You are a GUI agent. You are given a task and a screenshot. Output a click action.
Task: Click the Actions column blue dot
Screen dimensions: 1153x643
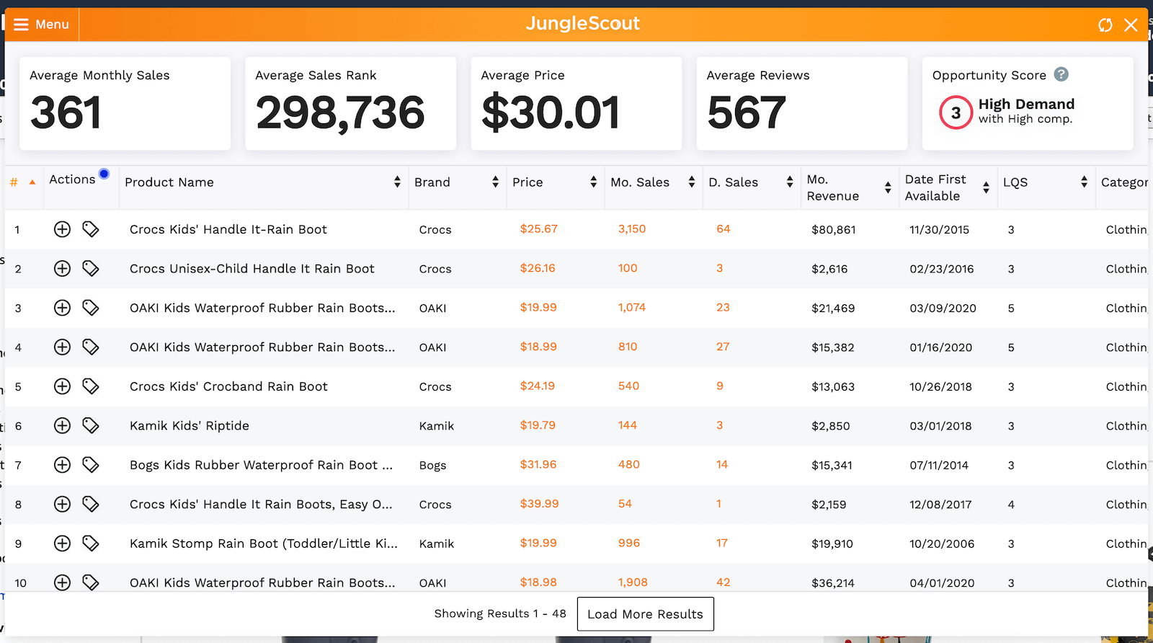(x=104, y=174)
